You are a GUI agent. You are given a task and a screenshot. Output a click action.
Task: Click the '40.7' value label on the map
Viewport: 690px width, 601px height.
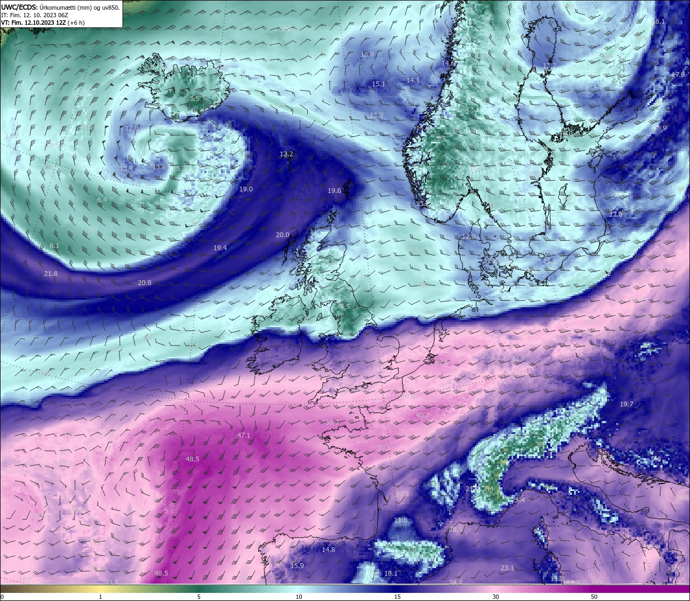423,416
